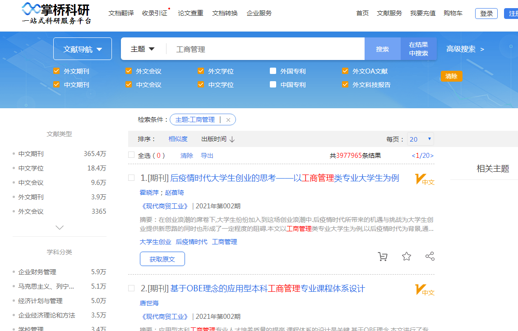This screenshot has width=518, height=331.
Task: Click keyword tag 大学生创业
Action: click(155, 242)
